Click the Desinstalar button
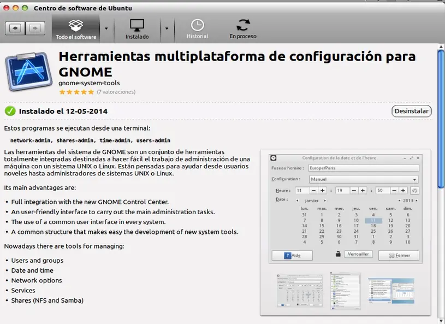The image size is (445, 324). point(412,111)
